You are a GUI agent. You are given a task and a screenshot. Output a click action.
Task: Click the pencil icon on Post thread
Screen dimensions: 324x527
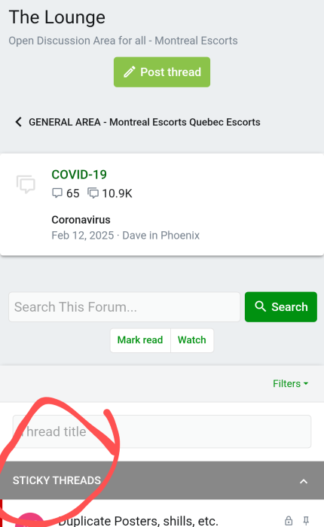tap(130, 72)
